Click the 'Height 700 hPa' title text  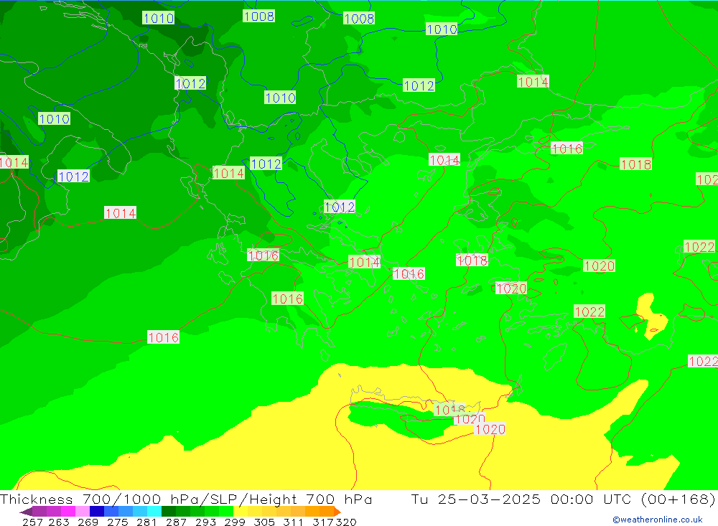pos(310,499)
